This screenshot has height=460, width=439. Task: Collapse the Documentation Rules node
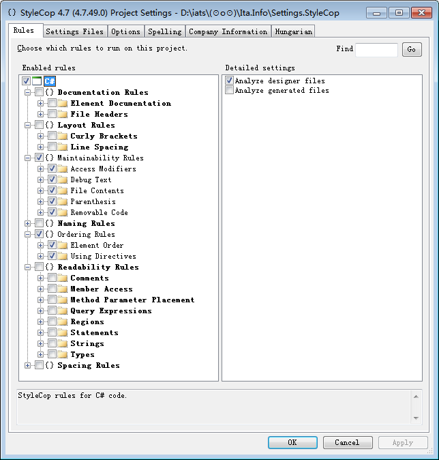click(27, 92)
